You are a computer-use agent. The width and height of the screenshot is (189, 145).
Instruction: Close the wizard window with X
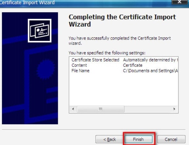(179, 2)
